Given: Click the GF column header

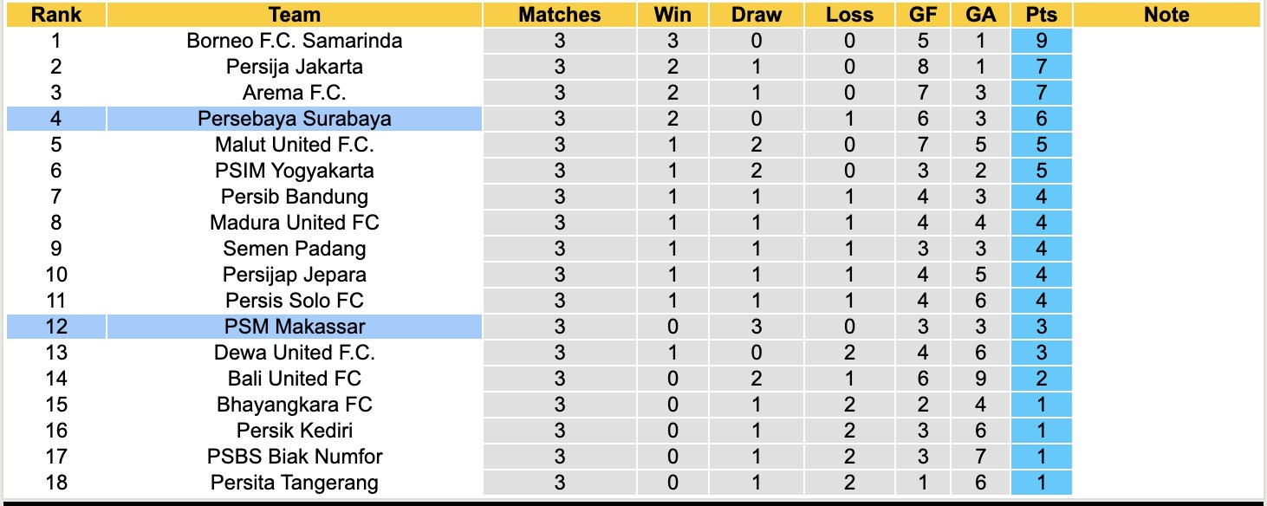Looking at the screenshot, I should coord(922,15).
